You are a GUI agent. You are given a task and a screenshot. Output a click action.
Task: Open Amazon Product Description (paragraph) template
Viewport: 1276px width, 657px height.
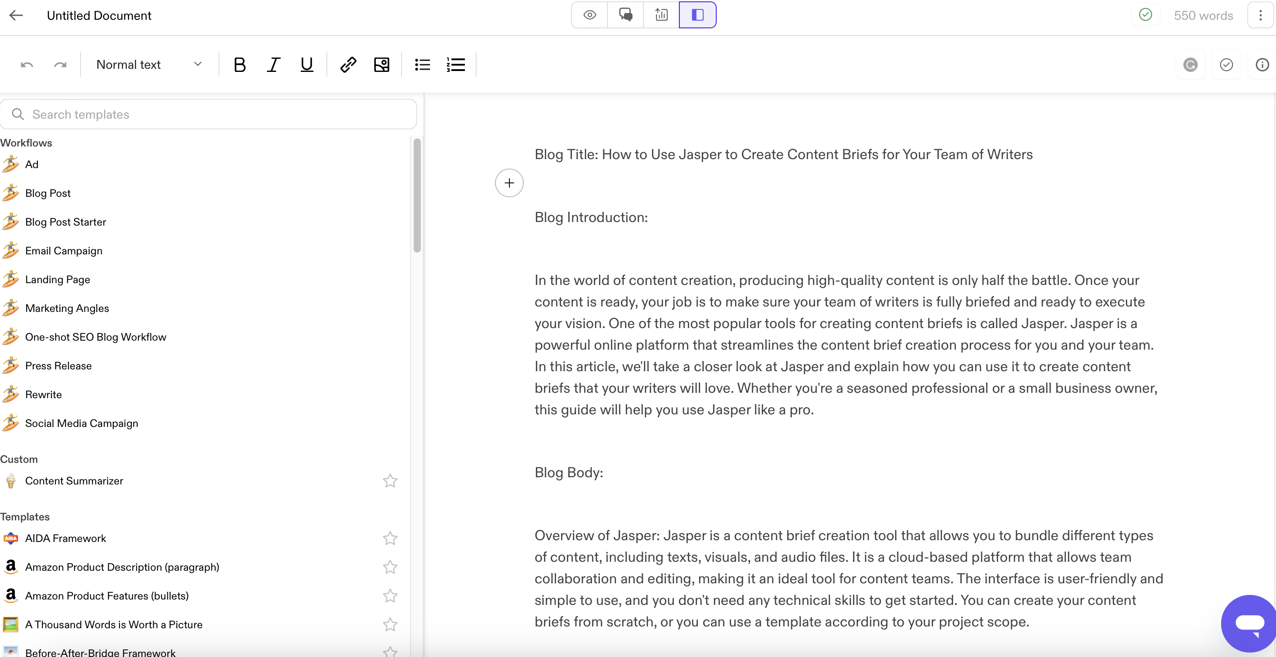(122, 567)
